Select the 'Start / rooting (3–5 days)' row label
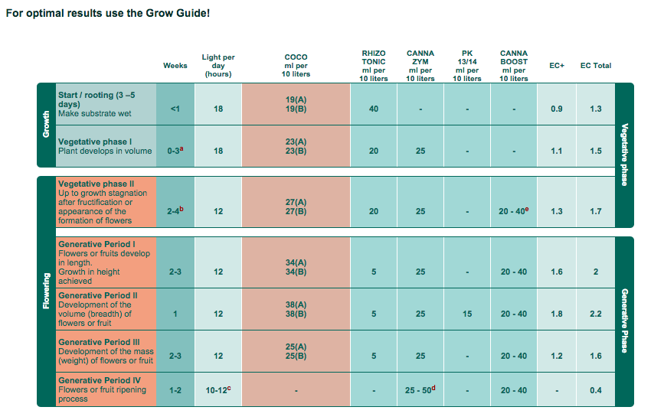This screenshot has height=420, width=664. [106, 104]
